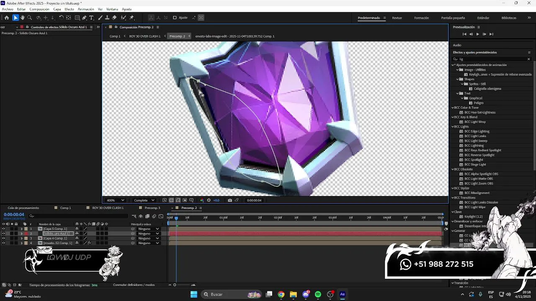Click the Home icon in the toolbar
Image resolution: width=536 pixels, height=301 pixels.
pos(7,18)
